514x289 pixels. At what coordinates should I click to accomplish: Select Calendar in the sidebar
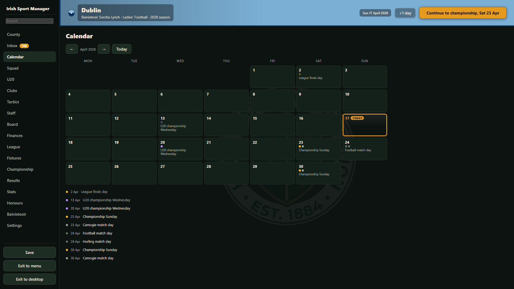[29, 57]
